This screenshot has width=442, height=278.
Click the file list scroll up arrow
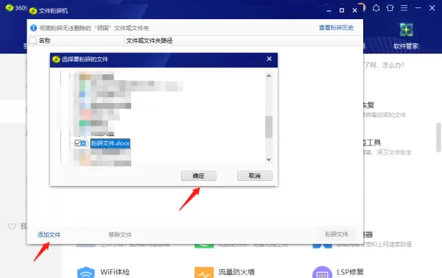coord(269,76)
